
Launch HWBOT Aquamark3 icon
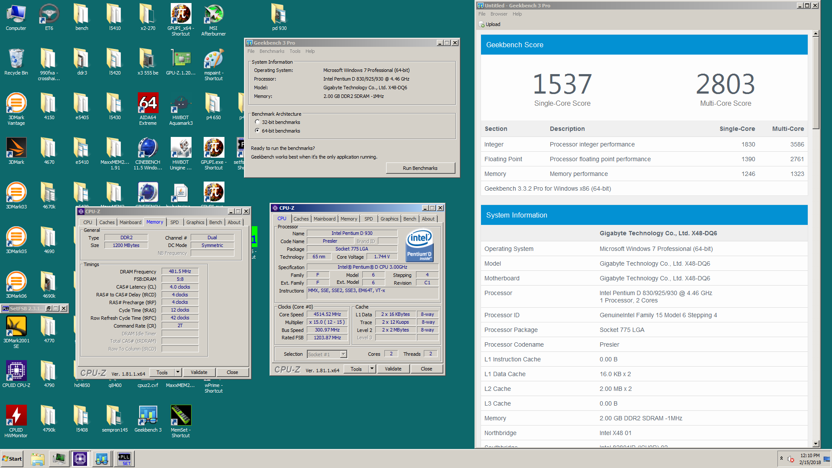tap(181, 109)
